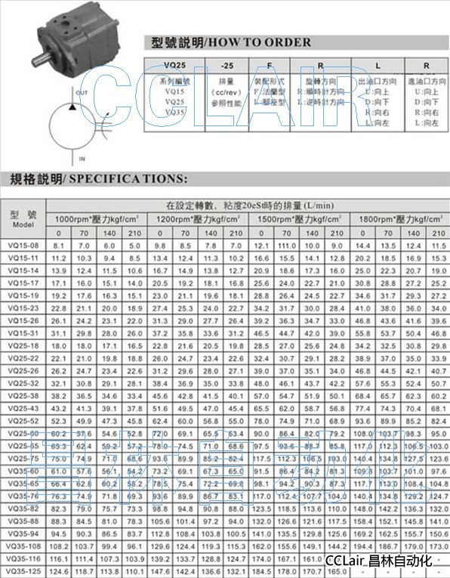The height and width of the screenshot is (578, 450).
Task: Select the 'VQ15-14' model row label
Action: (x=23, y=270)
